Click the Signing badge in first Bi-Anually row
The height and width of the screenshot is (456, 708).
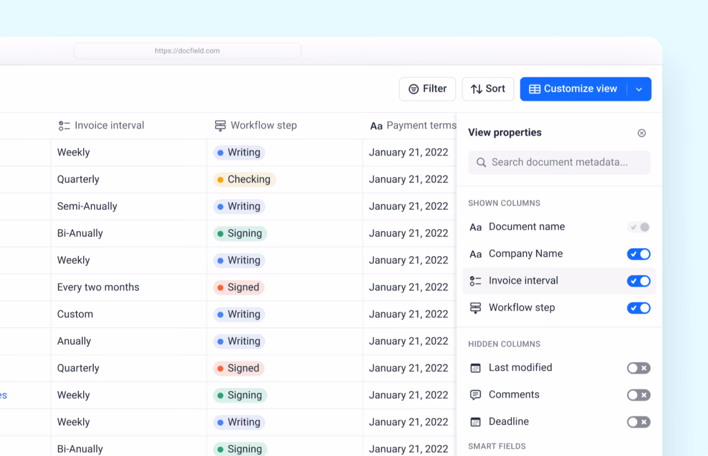click(240, 234)
